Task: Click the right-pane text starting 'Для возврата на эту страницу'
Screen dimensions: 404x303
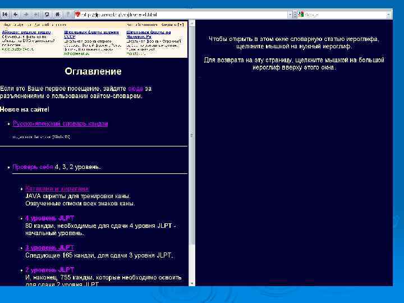Action: pyautogui.click(x=294, y=63)
